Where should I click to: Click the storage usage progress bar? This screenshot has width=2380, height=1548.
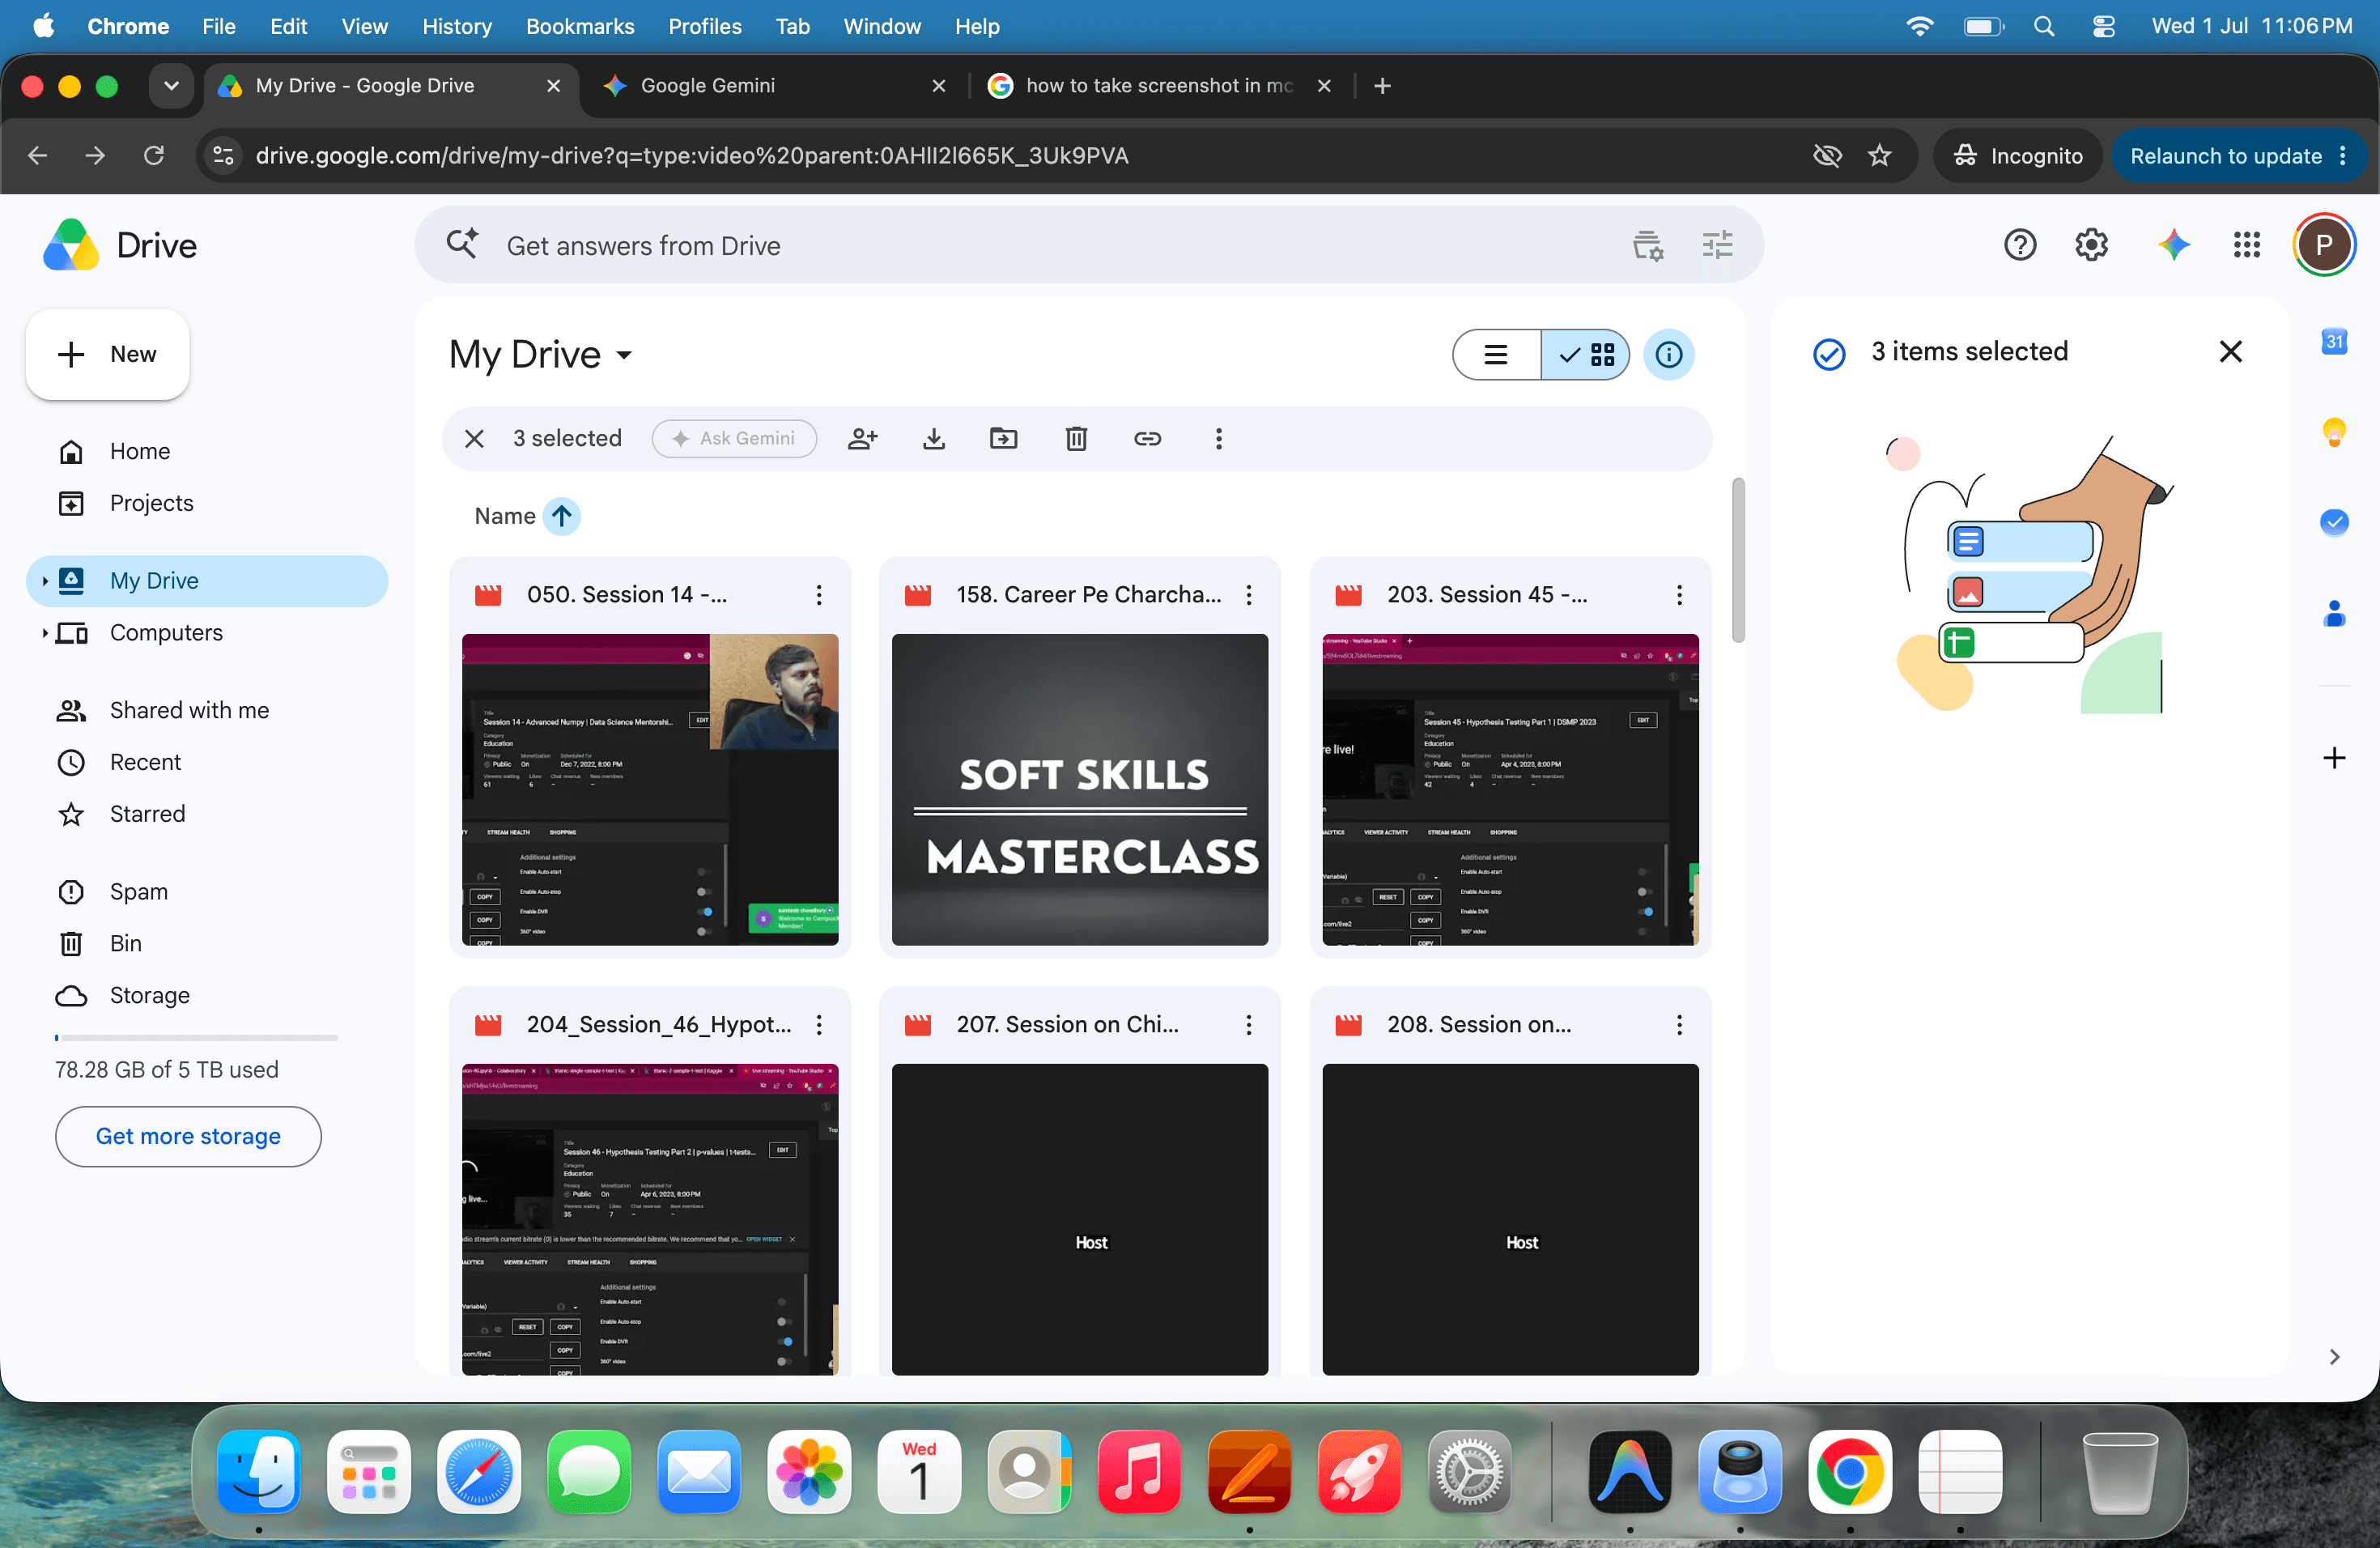point(197,1038)
